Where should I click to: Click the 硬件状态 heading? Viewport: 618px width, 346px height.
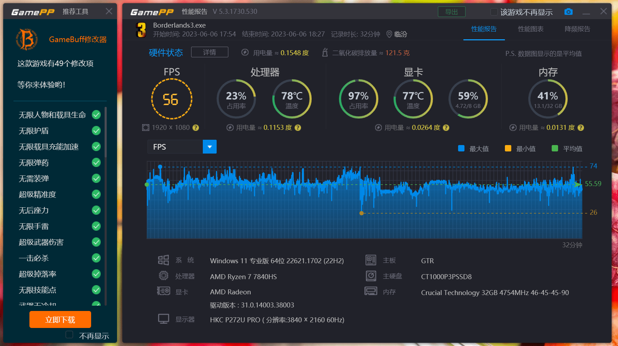click(166, 53)
